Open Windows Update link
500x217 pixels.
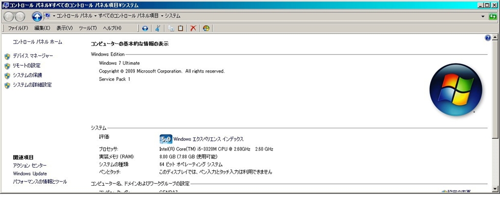click(x=30, y=174)
